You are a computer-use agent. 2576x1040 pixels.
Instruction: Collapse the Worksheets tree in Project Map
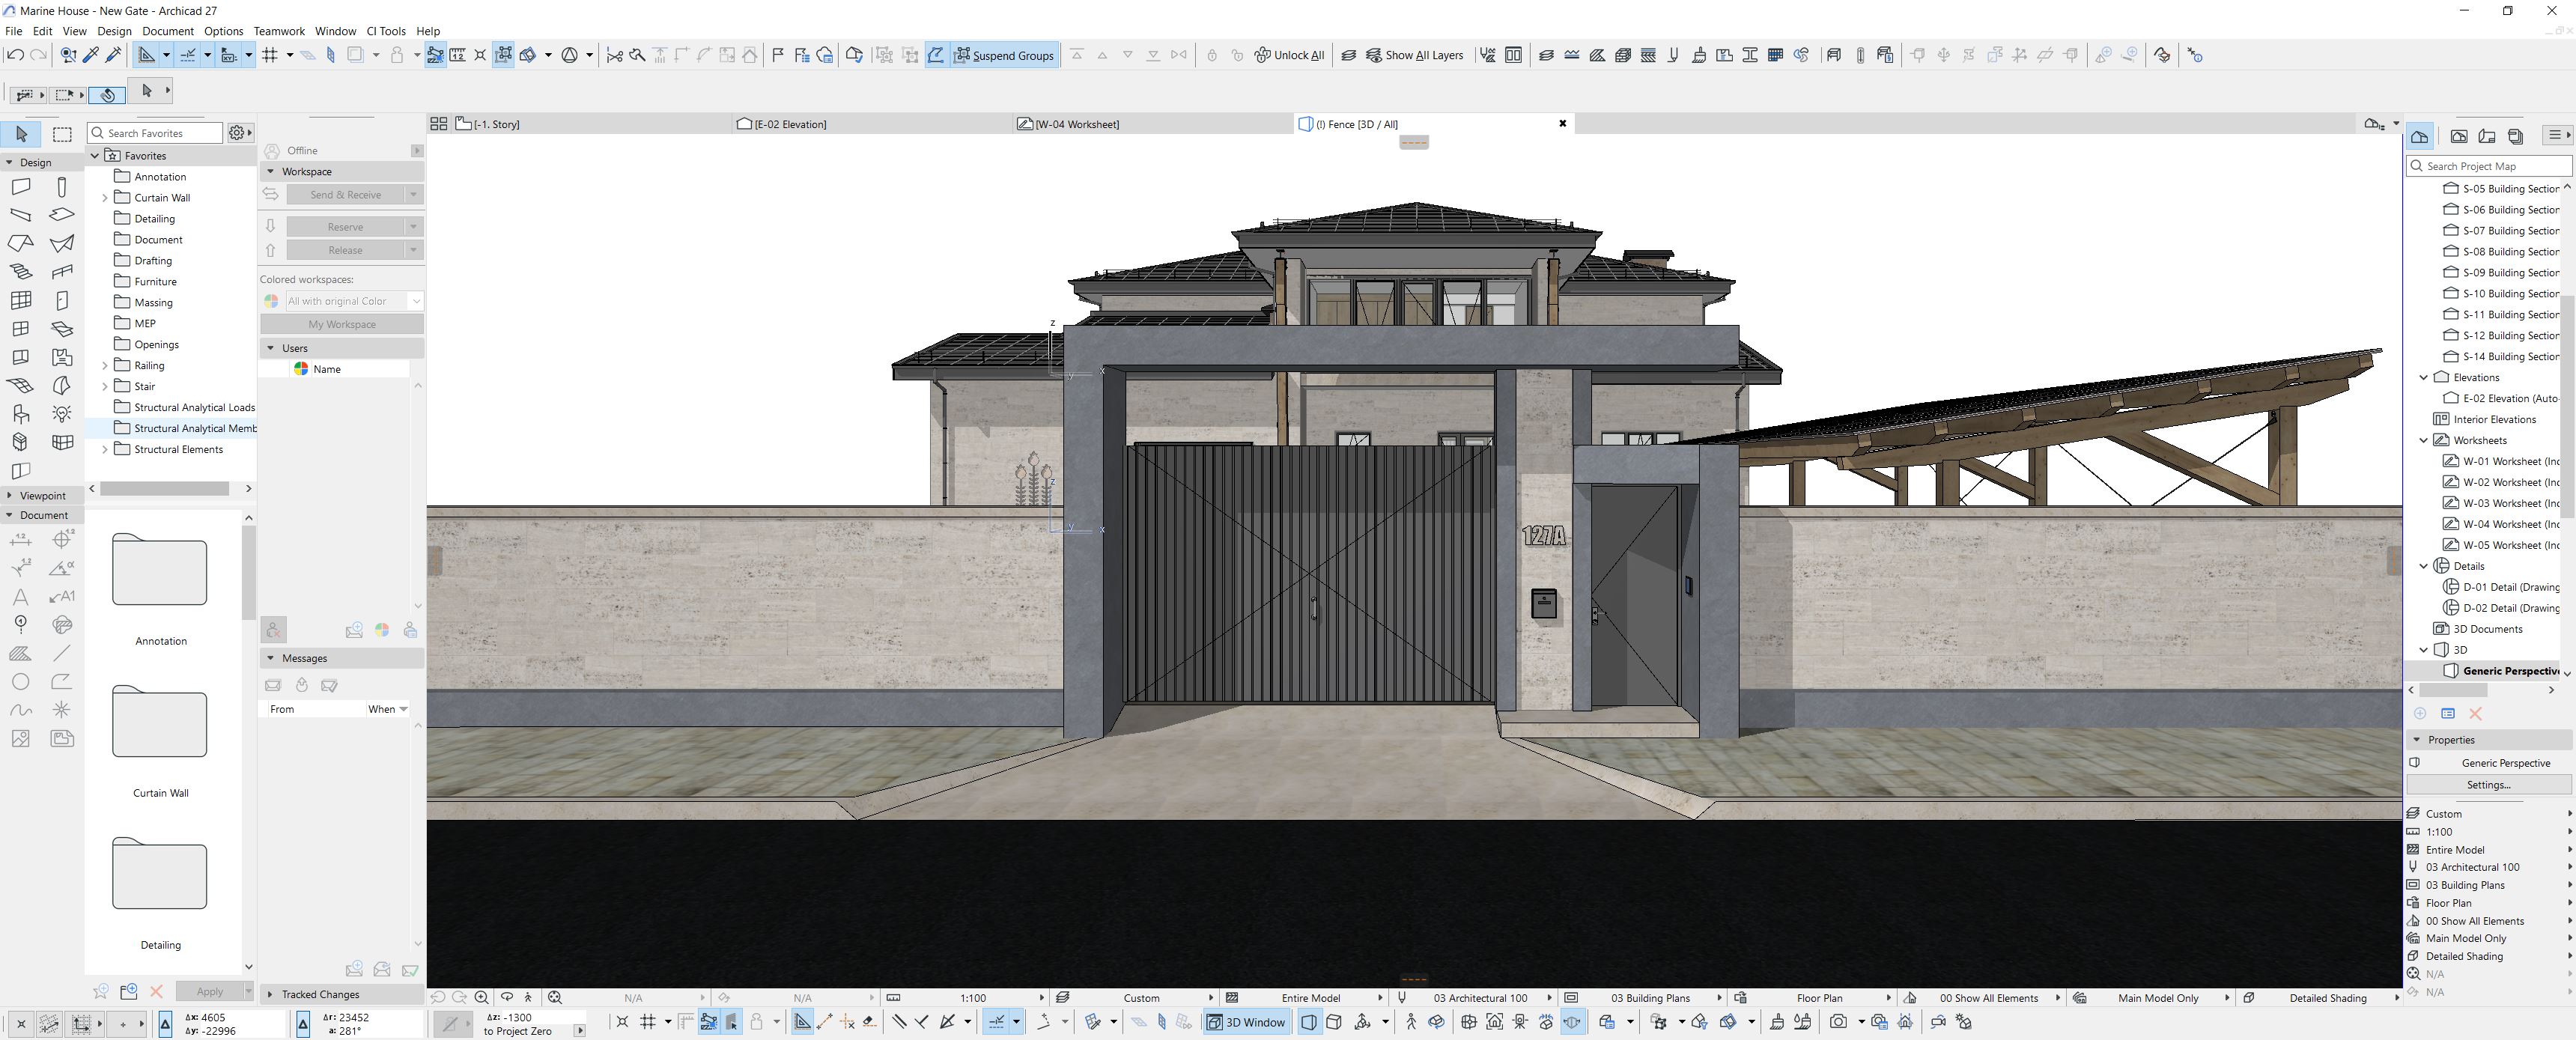2423,440
